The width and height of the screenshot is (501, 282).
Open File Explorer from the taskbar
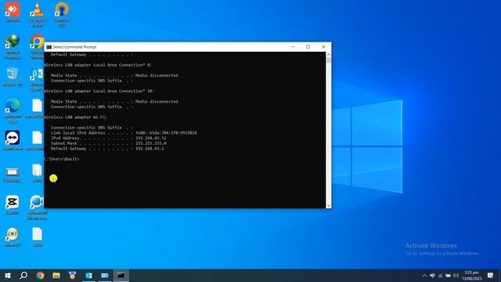(x=56, y=275)
